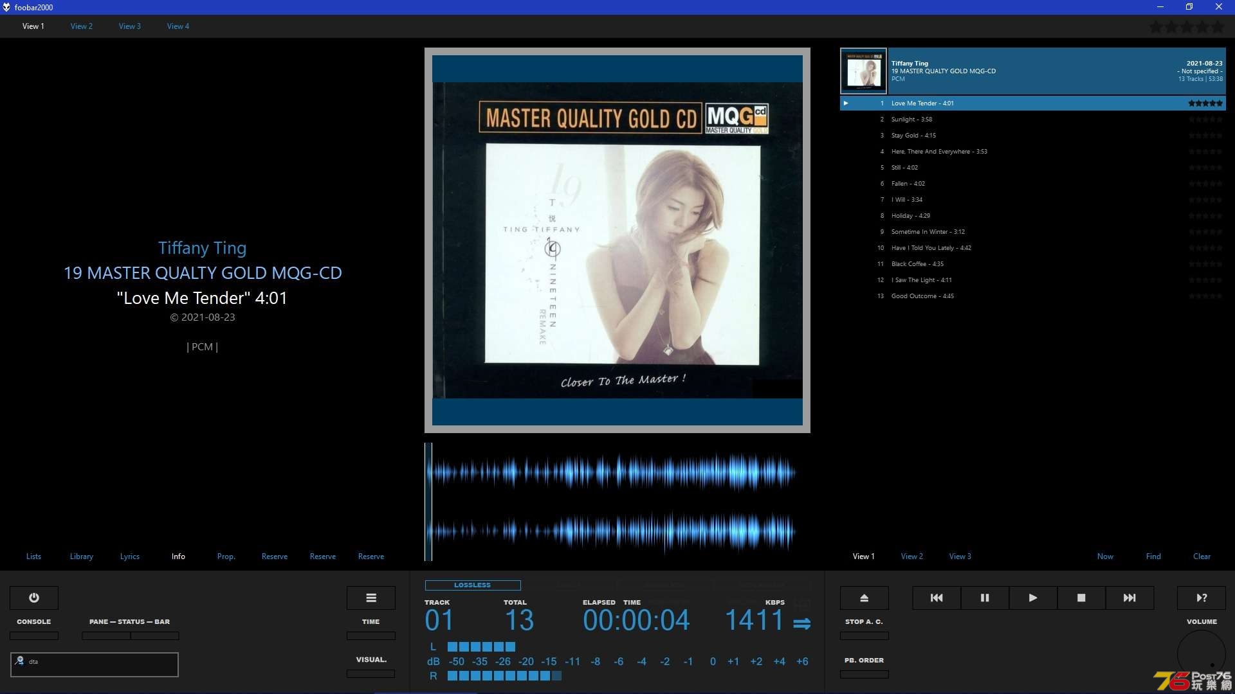This screenshot has height=694, width=1235.
Task: Open the Lists tab
Action: pyautogui.click(x=33, y=556)
